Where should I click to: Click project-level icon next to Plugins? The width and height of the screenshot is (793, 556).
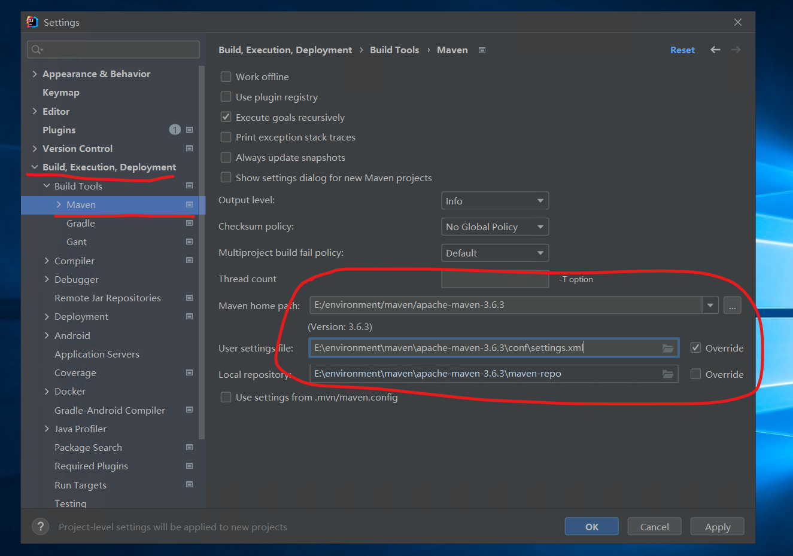189,130
